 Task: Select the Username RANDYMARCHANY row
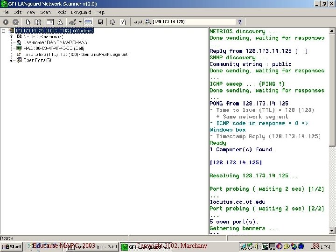(x=55, y=42)
